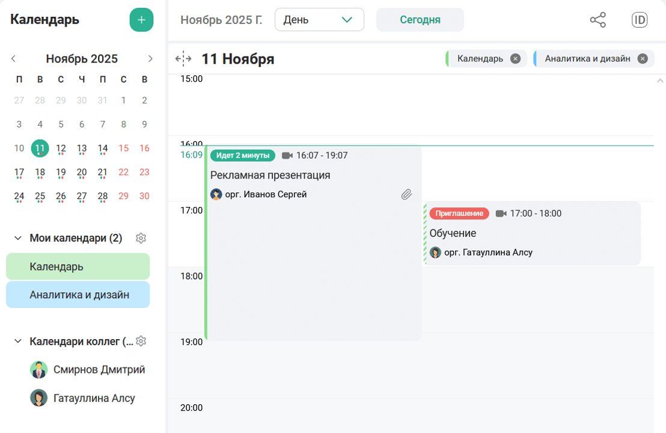Select November 18 in mini calendar
This screenshot has height=433, width=666.
pyautogui.click(x=40, y=173)
